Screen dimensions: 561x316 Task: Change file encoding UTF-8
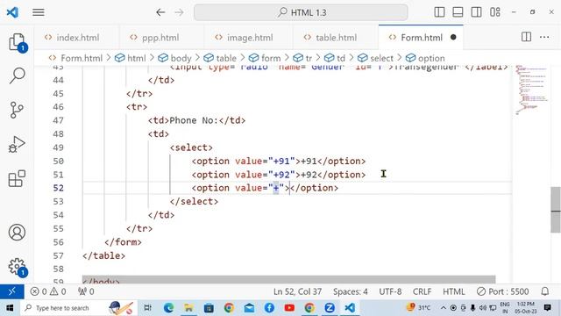[x=390, y=291]
